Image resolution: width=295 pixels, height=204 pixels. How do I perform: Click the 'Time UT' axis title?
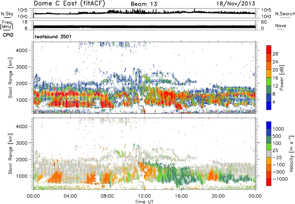pos(144,202)
